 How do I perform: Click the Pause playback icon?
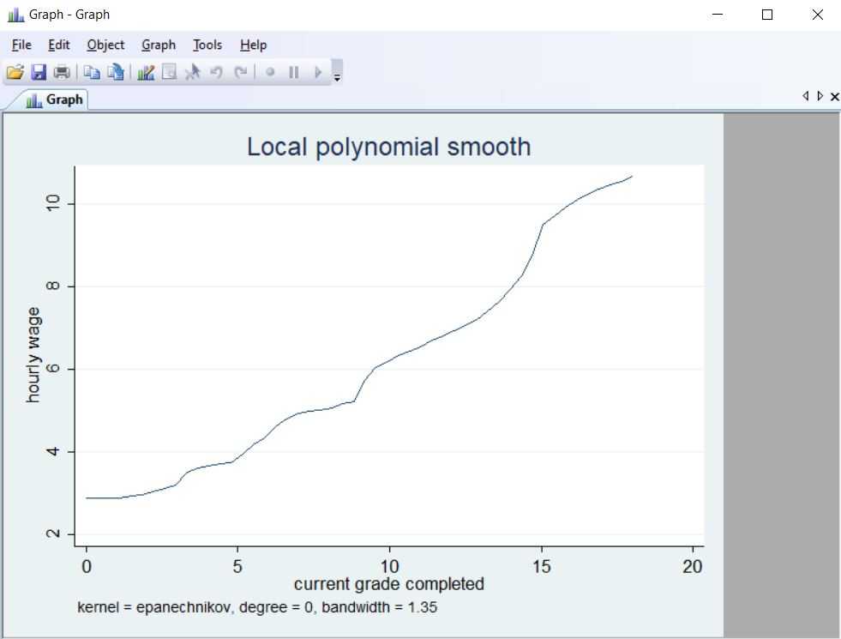point(294,72)
